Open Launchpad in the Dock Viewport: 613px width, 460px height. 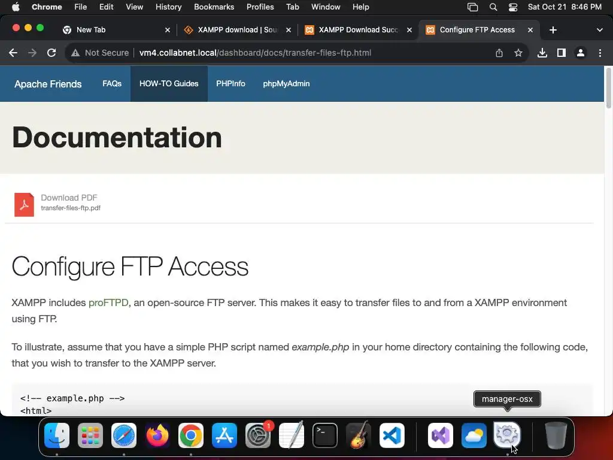(90, 435)
